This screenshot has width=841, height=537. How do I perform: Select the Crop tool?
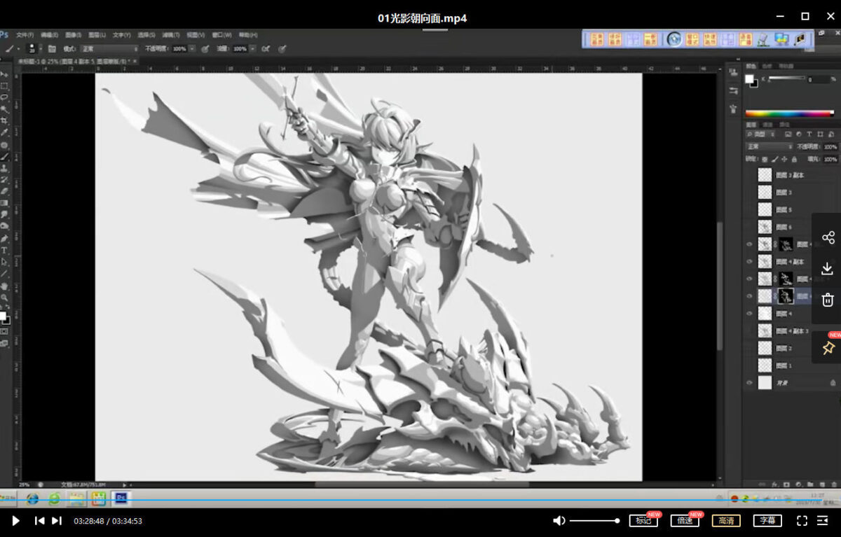click(x=4, y=120)
